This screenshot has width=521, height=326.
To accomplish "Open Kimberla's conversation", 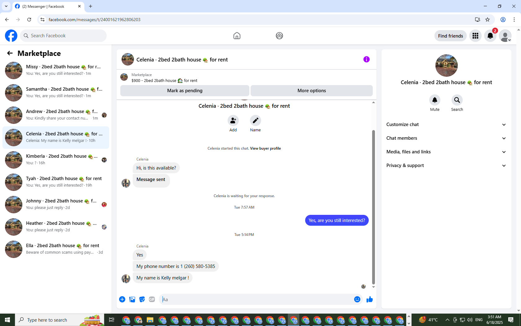I will click(x=56, y=160).
